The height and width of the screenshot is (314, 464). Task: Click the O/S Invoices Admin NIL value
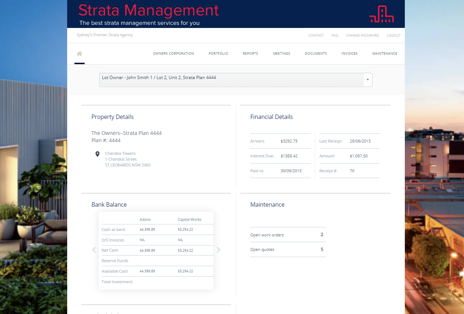pyautogui.click(x=142, y=240)
